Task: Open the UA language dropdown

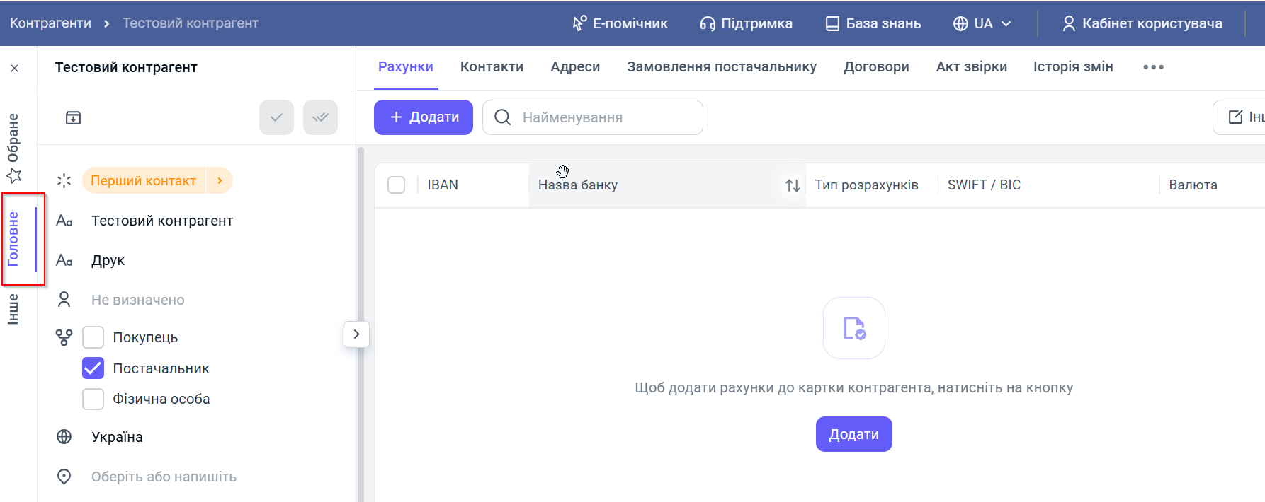Action: tap(982, 23)
